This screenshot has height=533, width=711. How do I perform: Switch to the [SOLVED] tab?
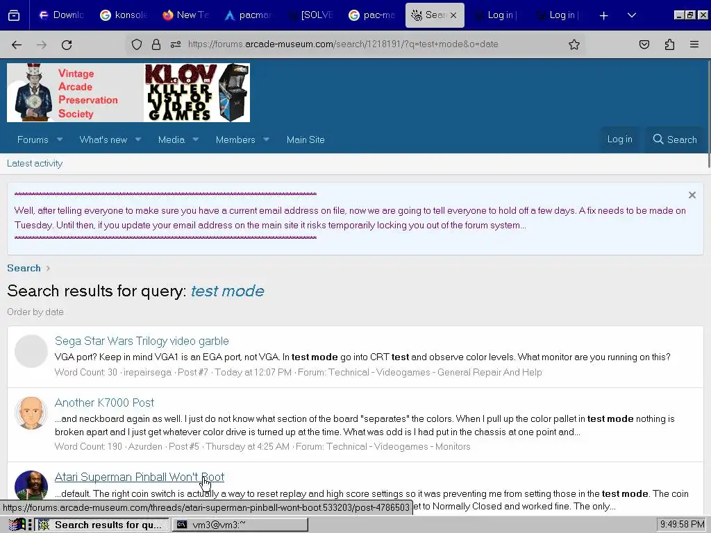click(x=310, y=15)
